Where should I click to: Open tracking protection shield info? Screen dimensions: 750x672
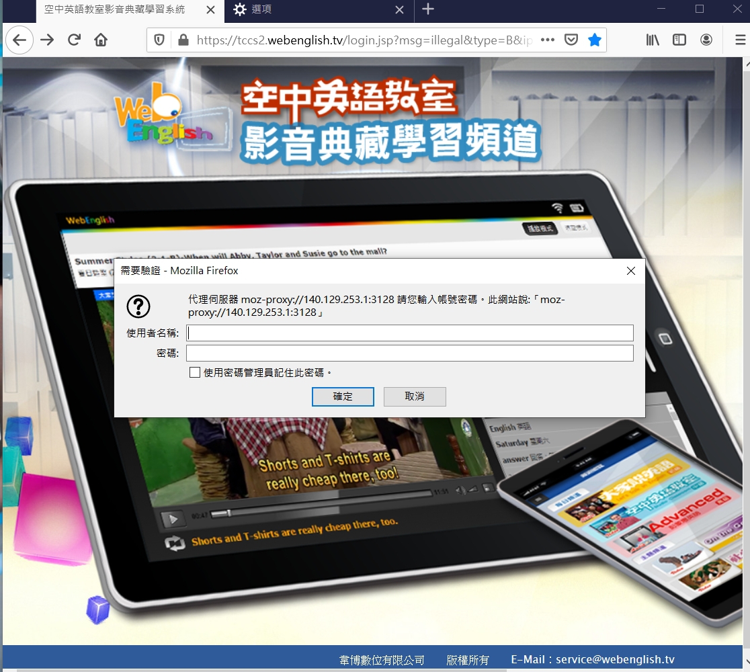click(160, 40)
